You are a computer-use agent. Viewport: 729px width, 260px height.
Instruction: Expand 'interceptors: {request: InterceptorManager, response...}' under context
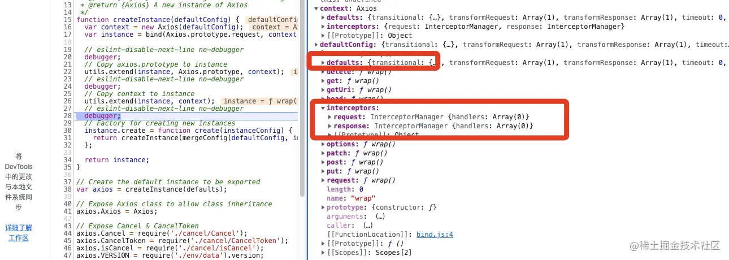[323, 27]
